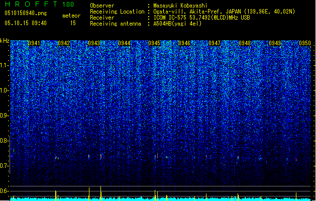Image resolution: width=316 pixels, height=201 pixels.
Task: Click the Receiving Location label
Action: pos(117,12)
